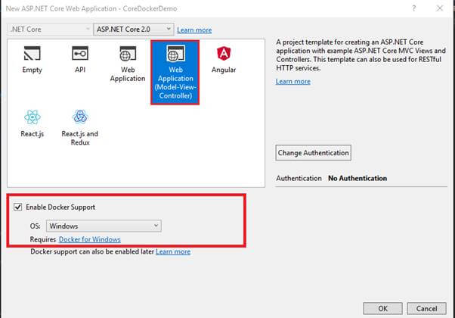Select the Empty project template icon

click(x=32, y=53)
